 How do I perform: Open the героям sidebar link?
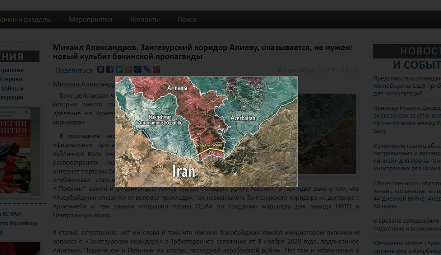11,79
